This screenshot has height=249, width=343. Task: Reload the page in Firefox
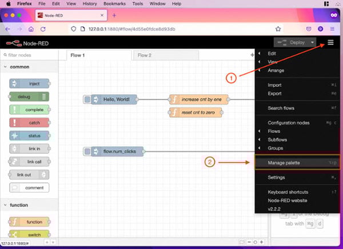pyautogui.click(x=43, y=29)
